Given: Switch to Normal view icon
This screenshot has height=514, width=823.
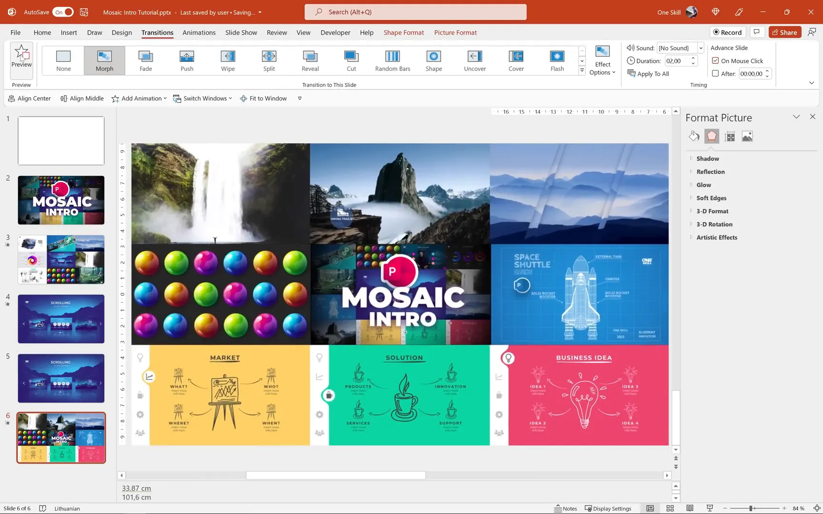Looking at the screenshot, I should click(650, 508).
